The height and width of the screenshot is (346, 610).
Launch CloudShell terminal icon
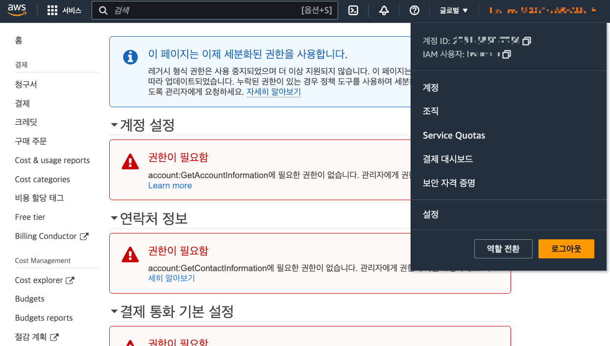353,10
